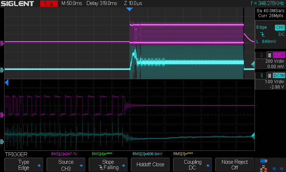Change the Slope Falling setting
Screen dimensions: 286x172
(x=108, y=165)
